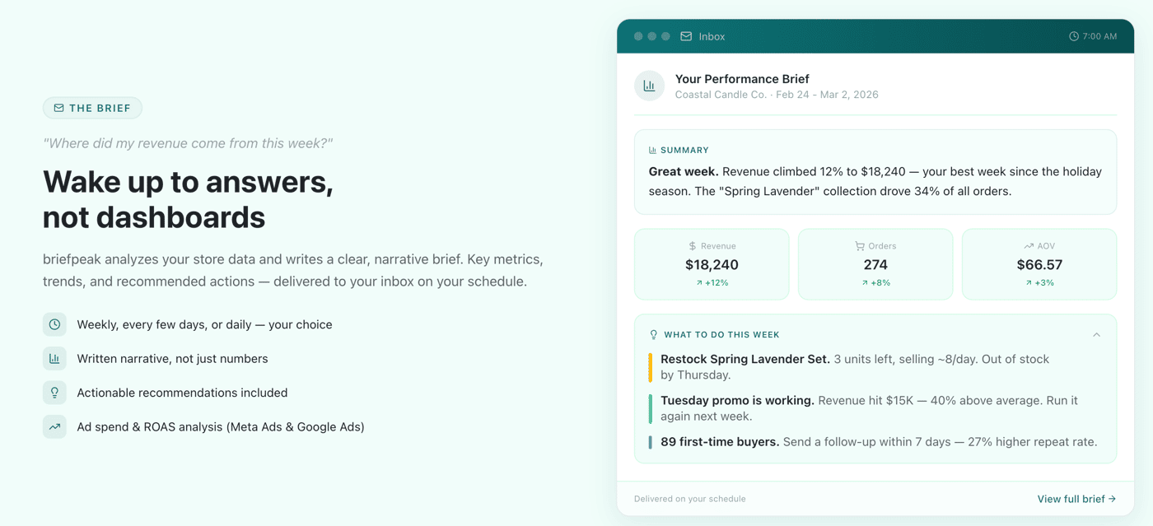Screen dimensions: 1153x526
Task: Collapse the What To Do This Week section
Action: [1096, 335]
